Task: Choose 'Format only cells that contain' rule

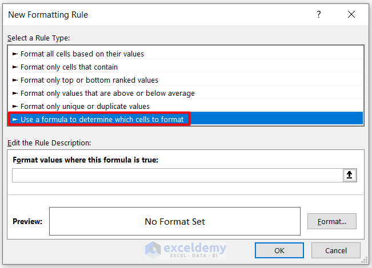Action: (69, 67)
